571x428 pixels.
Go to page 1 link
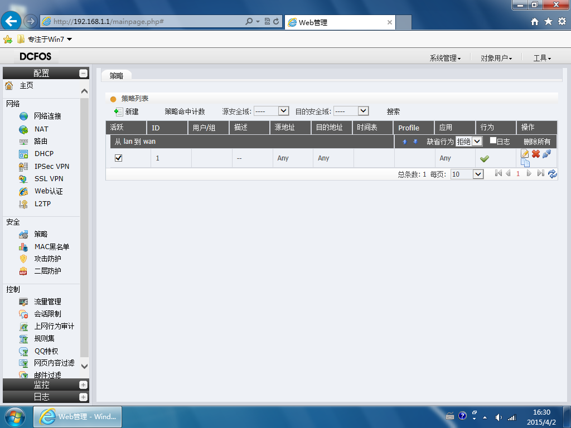coord(518,174)
